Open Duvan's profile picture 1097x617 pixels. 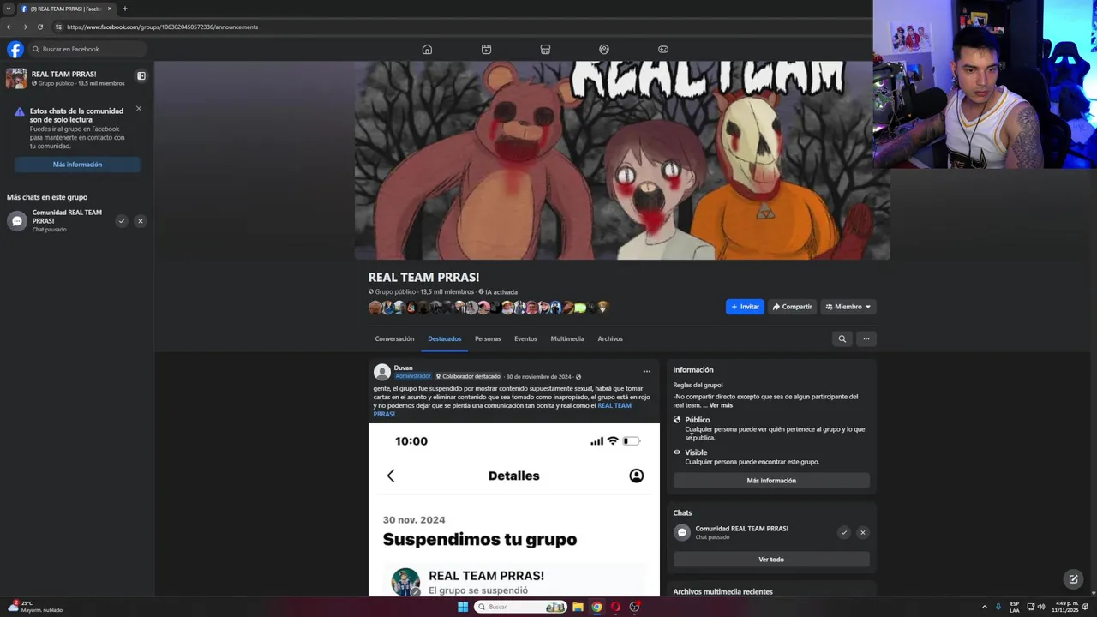coord(382,372)
